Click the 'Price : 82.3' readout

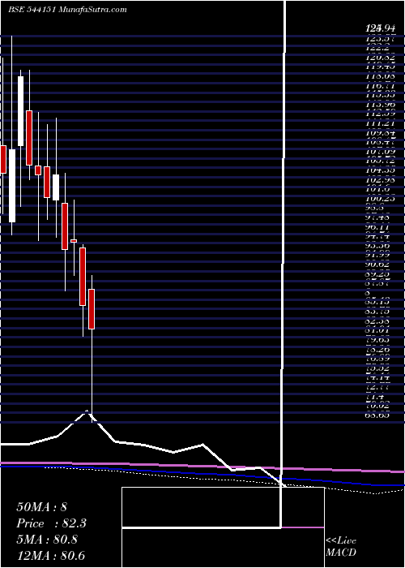point(51,523)
